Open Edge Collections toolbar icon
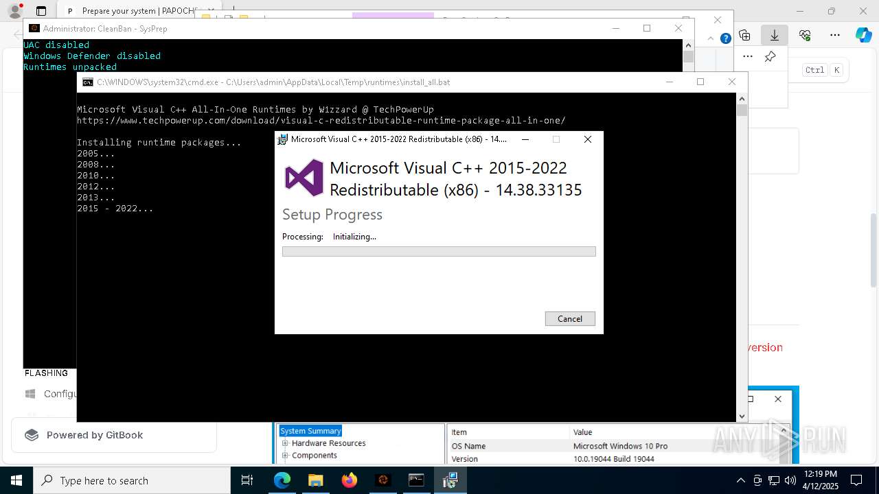The height and width of the screenshot is (494, 879). point(744,35)
